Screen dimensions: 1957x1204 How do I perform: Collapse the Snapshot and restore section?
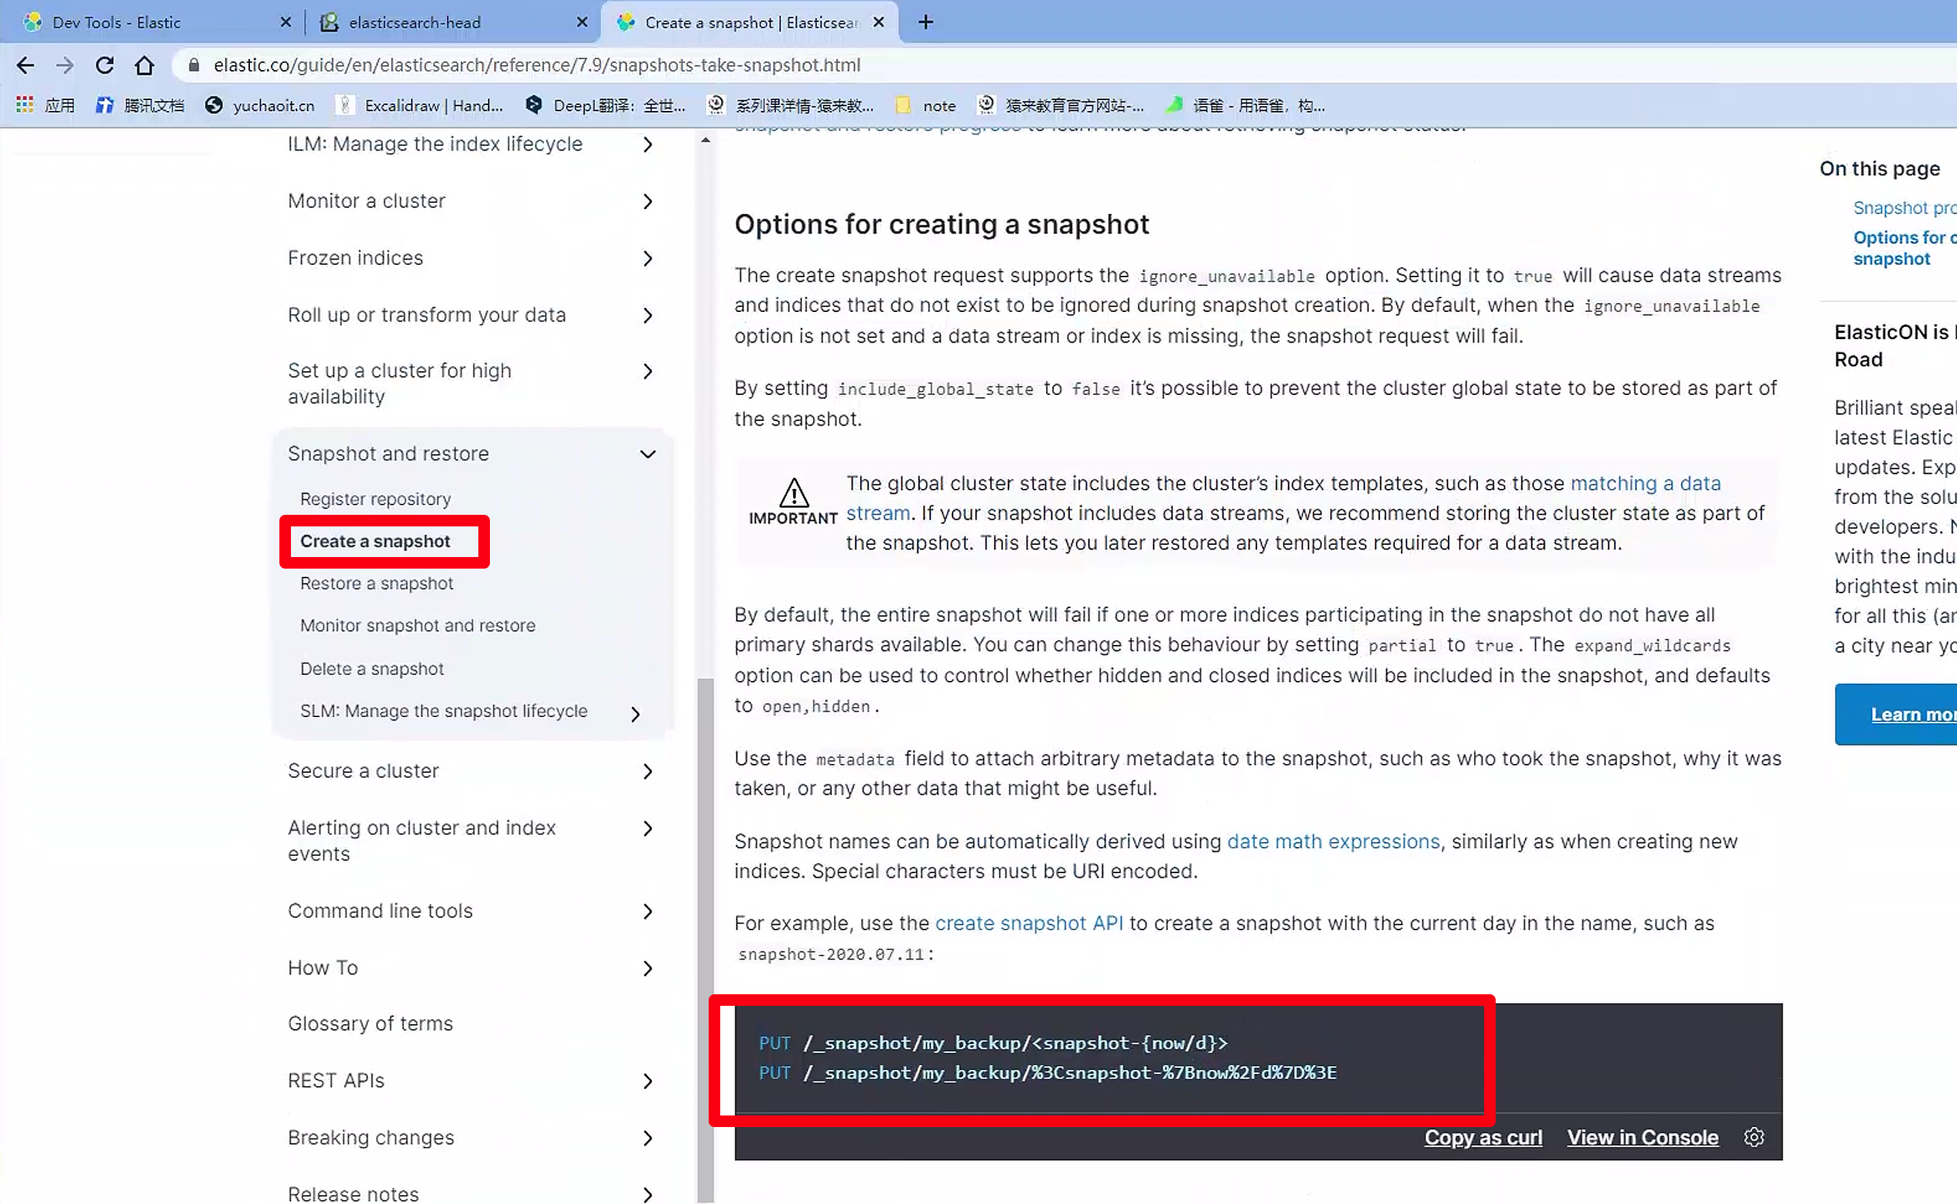pos(648,454)
